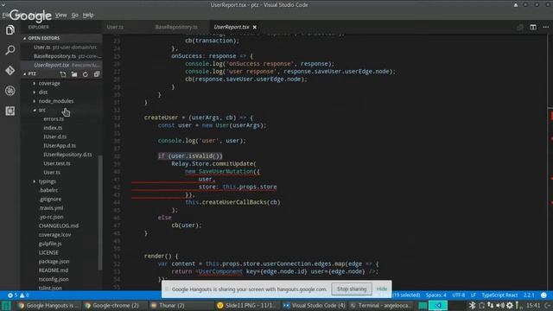553x311 pixels.
Task: Select BaseRepository.ts in Open Editors
Action: 61,56
